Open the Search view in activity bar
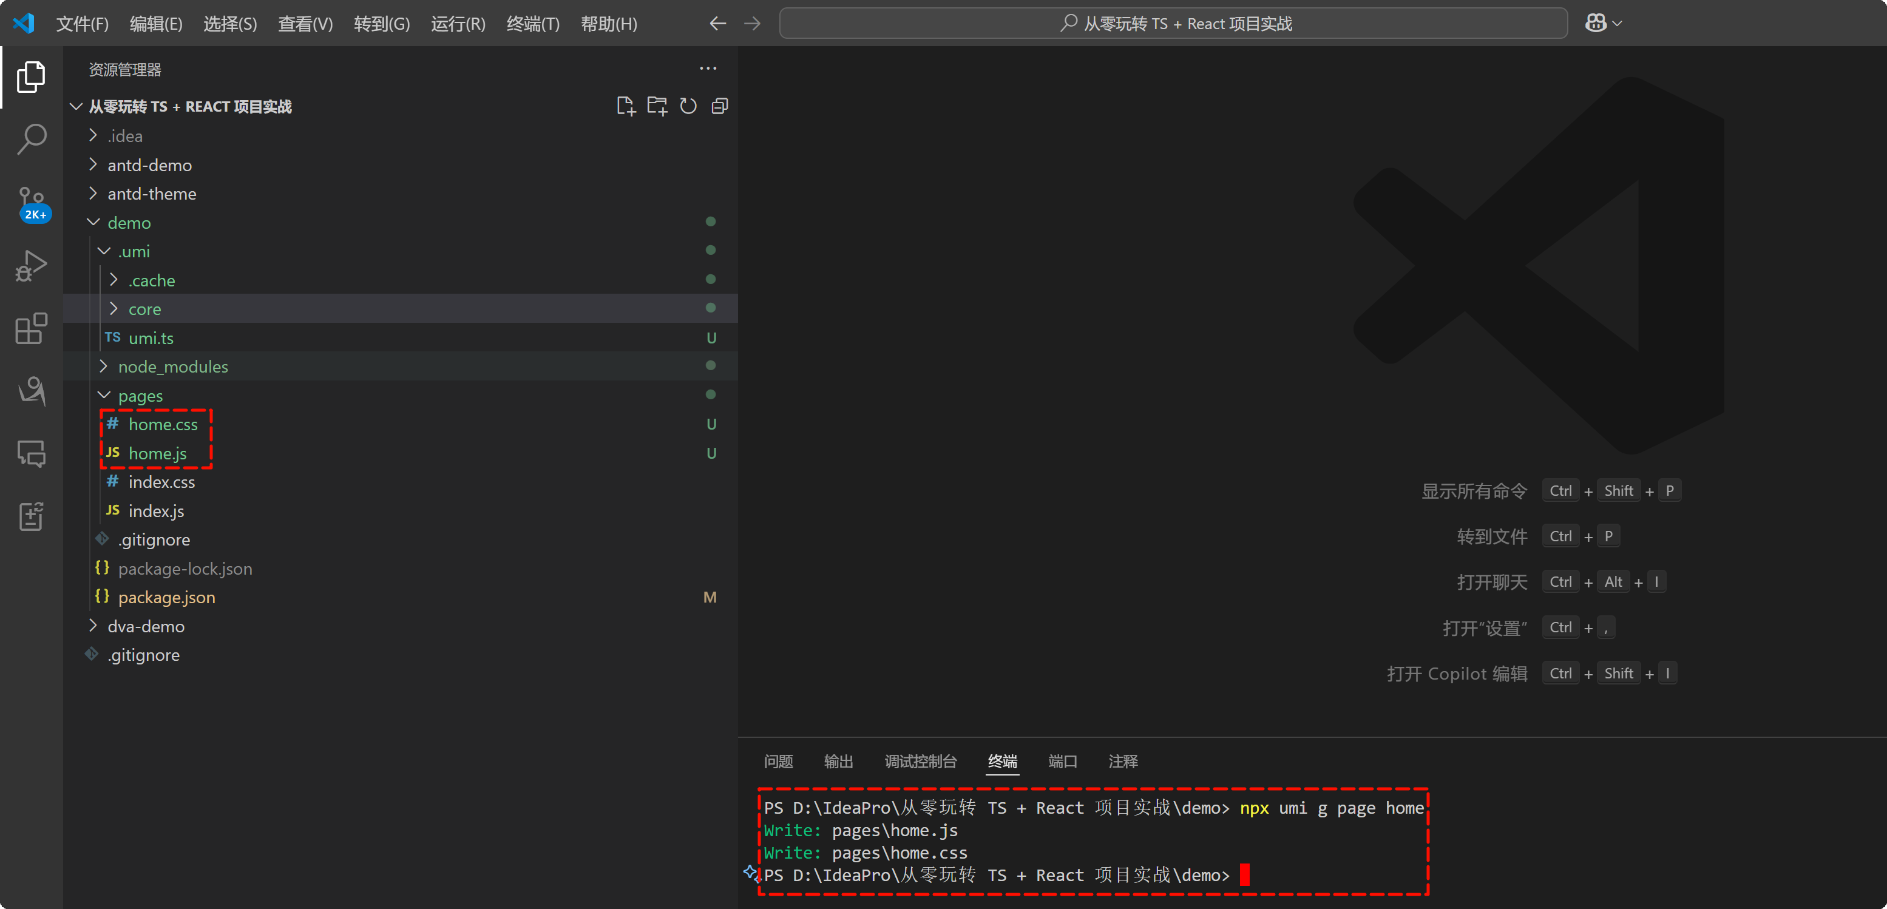 pos(32,138)
